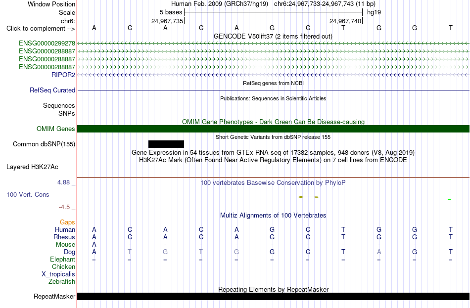Click 'Short Genetic Variants from dbSNP release 155'

pyautogui.click(x=273, y=137)
